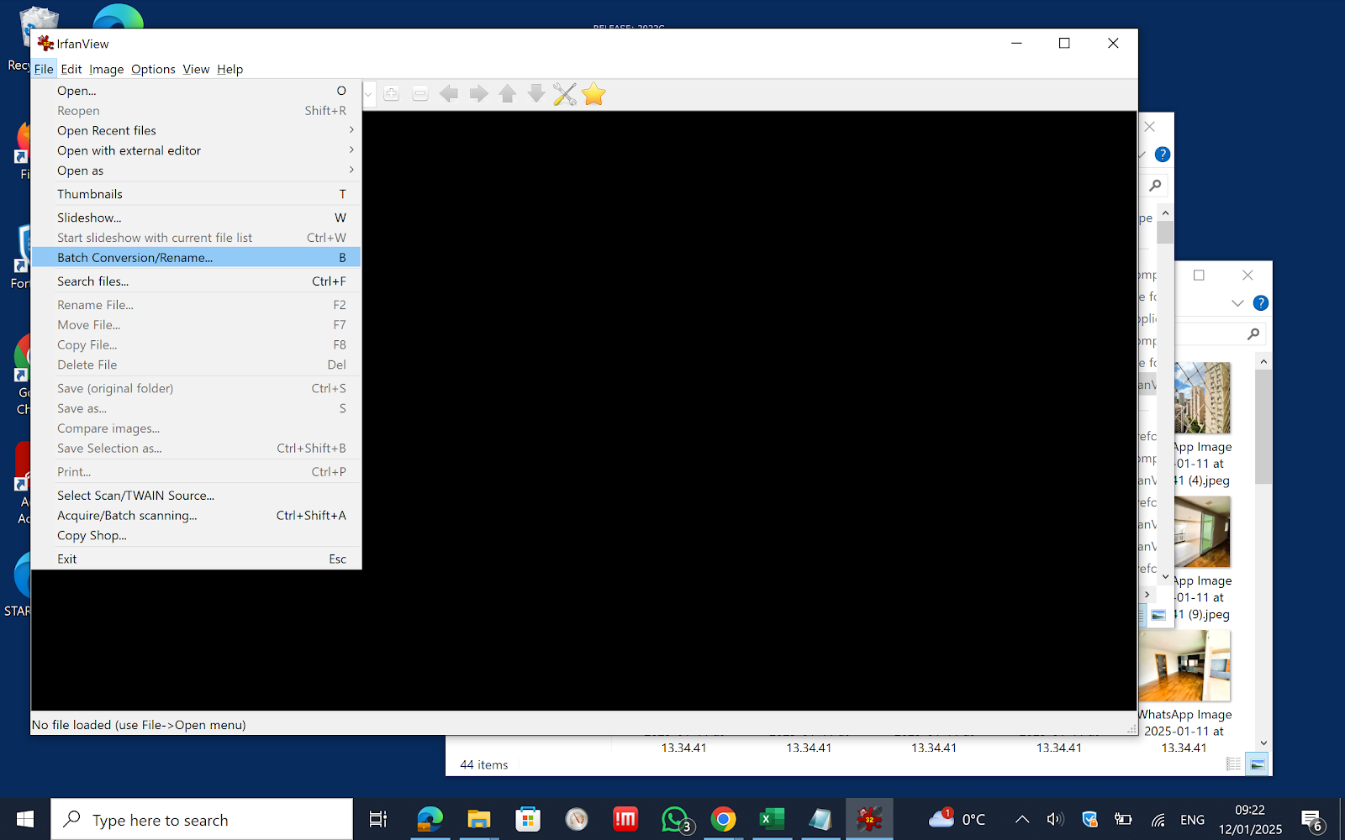Open WhatsApp from the taskbar
Image resolution: width=1345 pixels, height=840 pixels.
(676, 819)
